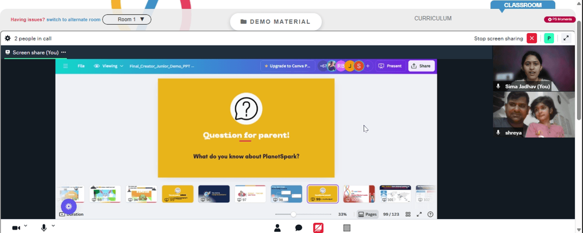Switch to Classroom tab
This screenshot has width=583, height=233.
(x=523, y=5)
